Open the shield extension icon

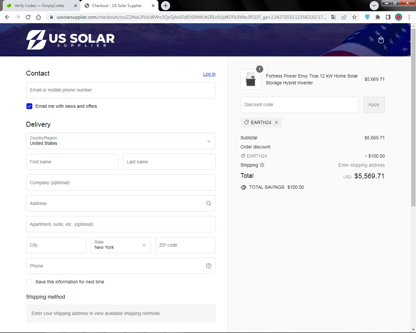click(x=367, y=17)
